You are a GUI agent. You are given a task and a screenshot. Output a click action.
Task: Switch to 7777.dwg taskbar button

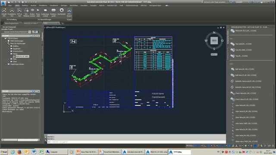(x=179, y=152)
